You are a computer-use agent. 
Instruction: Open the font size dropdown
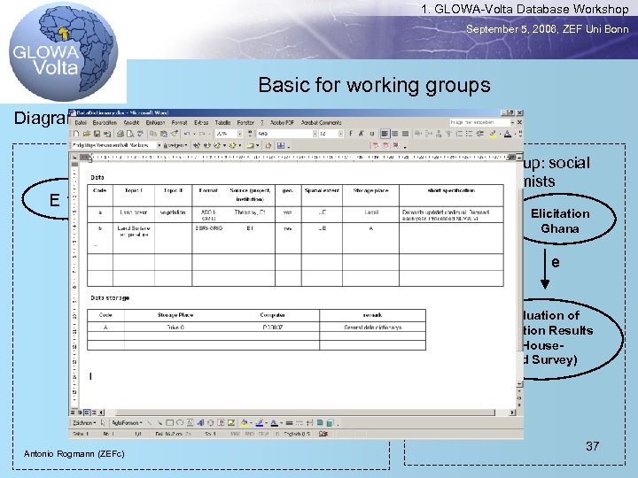(x=340, y=134)
